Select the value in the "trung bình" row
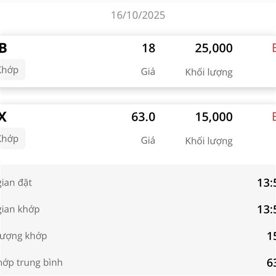 click(x=271, y=263)
